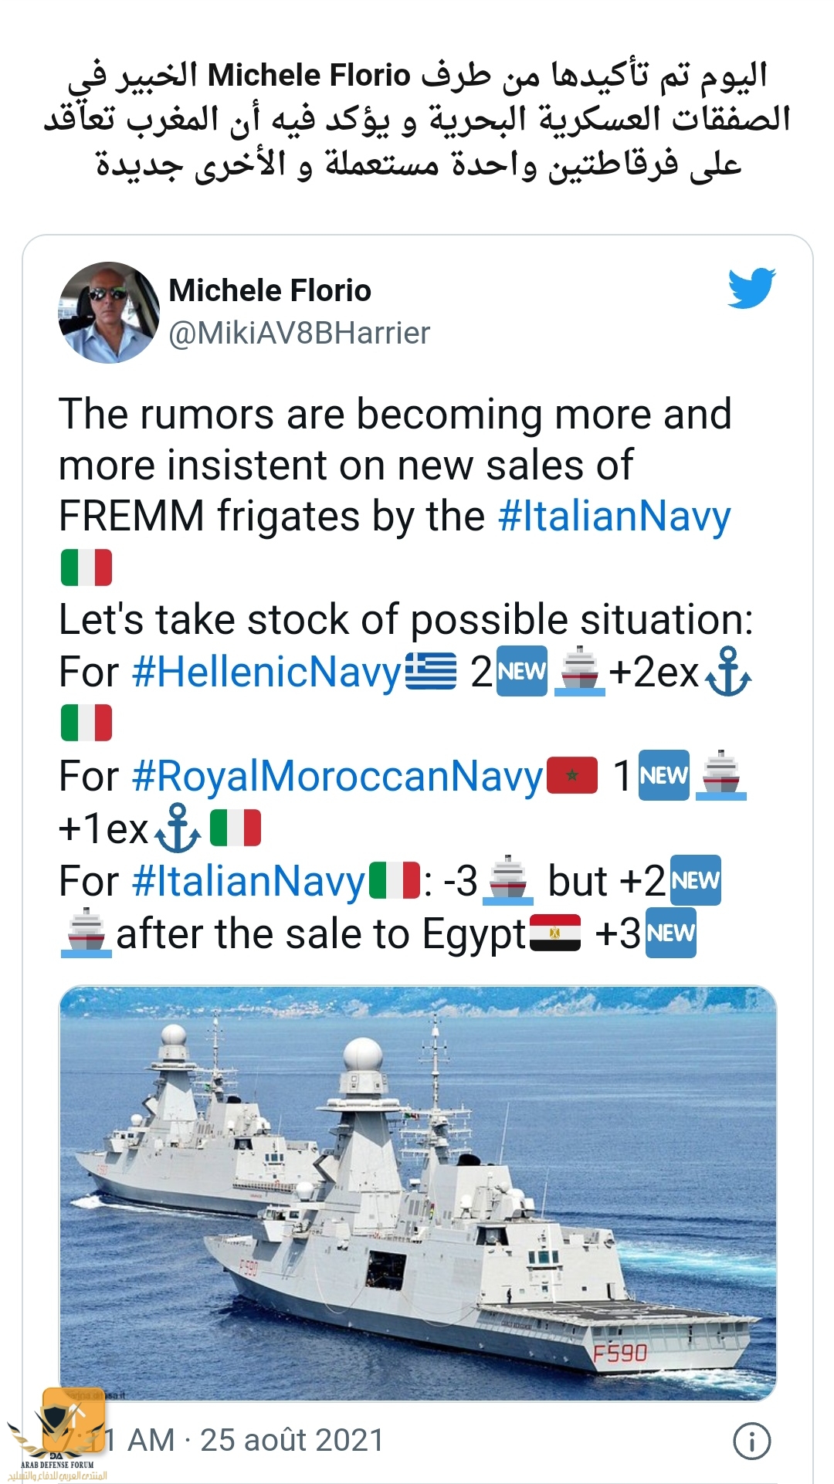Click the tweet date 25 août 2021
834x1484 pixels.
point(292,1441)
